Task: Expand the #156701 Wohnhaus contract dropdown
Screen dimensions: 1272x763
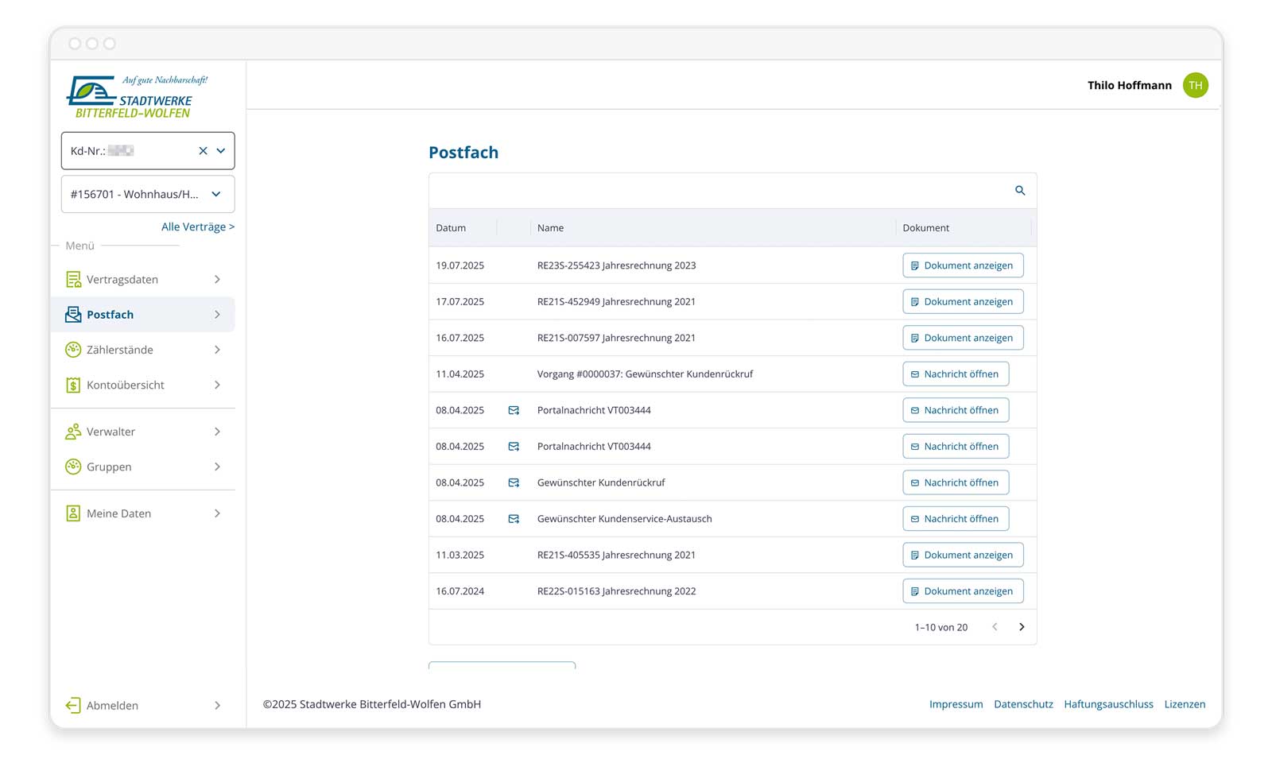Action: click(x=216, y=195)
